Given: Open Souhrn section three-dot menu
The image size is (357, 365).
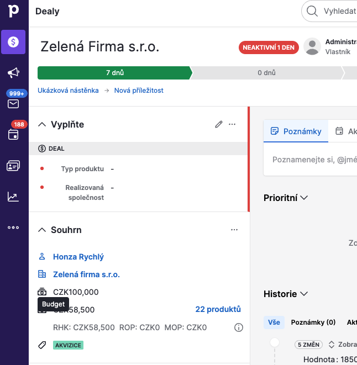Looking at the screenshot, I should tap(234, 230).
